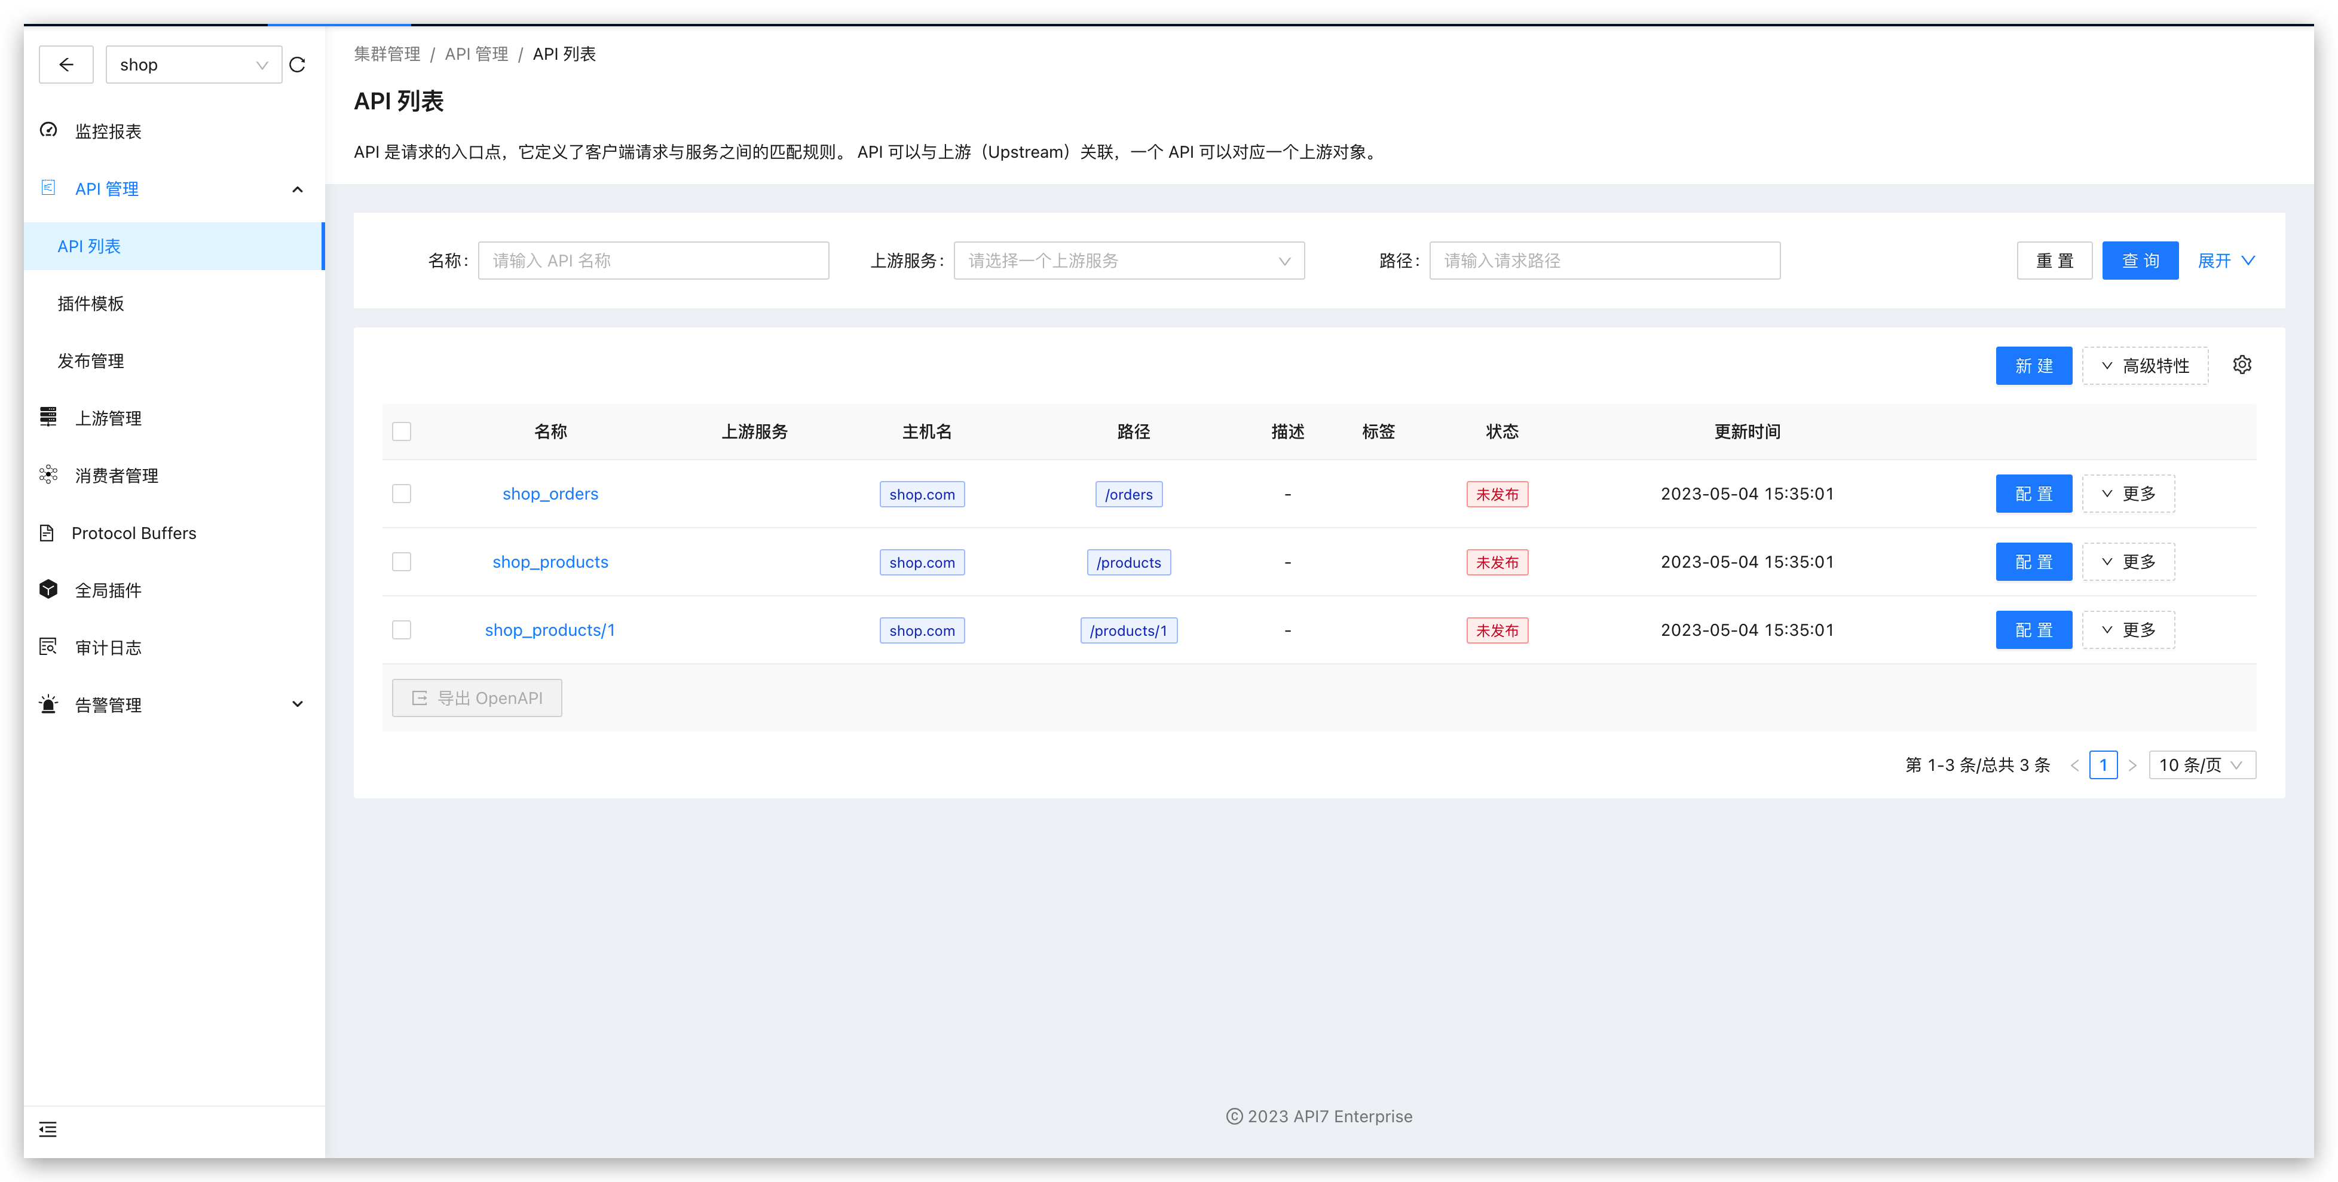Go to next page arrow
This screenshot has width=2338, height=1182.
(2132, 765)
